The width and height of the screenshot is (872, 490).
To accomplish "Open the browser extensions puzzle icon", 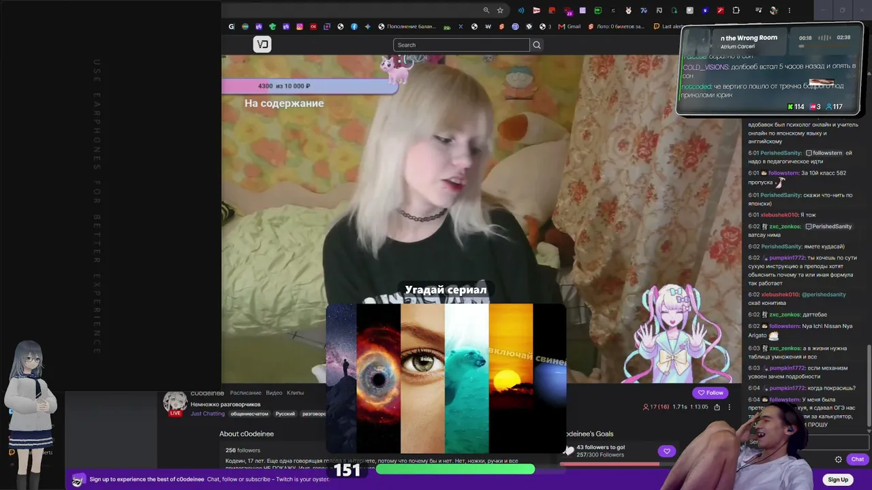I will pyautogui.click(x=736, y=10).
